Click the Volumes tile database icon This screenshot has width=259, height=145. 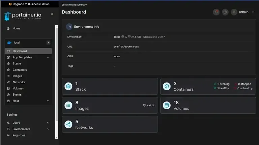[x=167, y=106]
